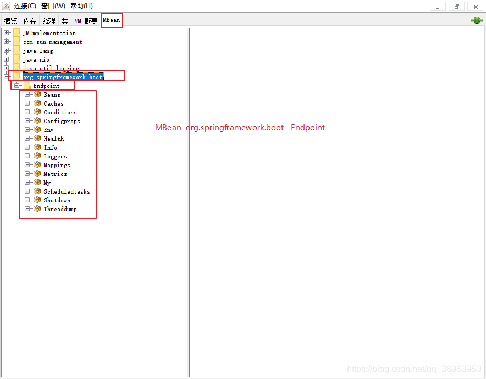Select the Configprops tree item

[62, 121]
